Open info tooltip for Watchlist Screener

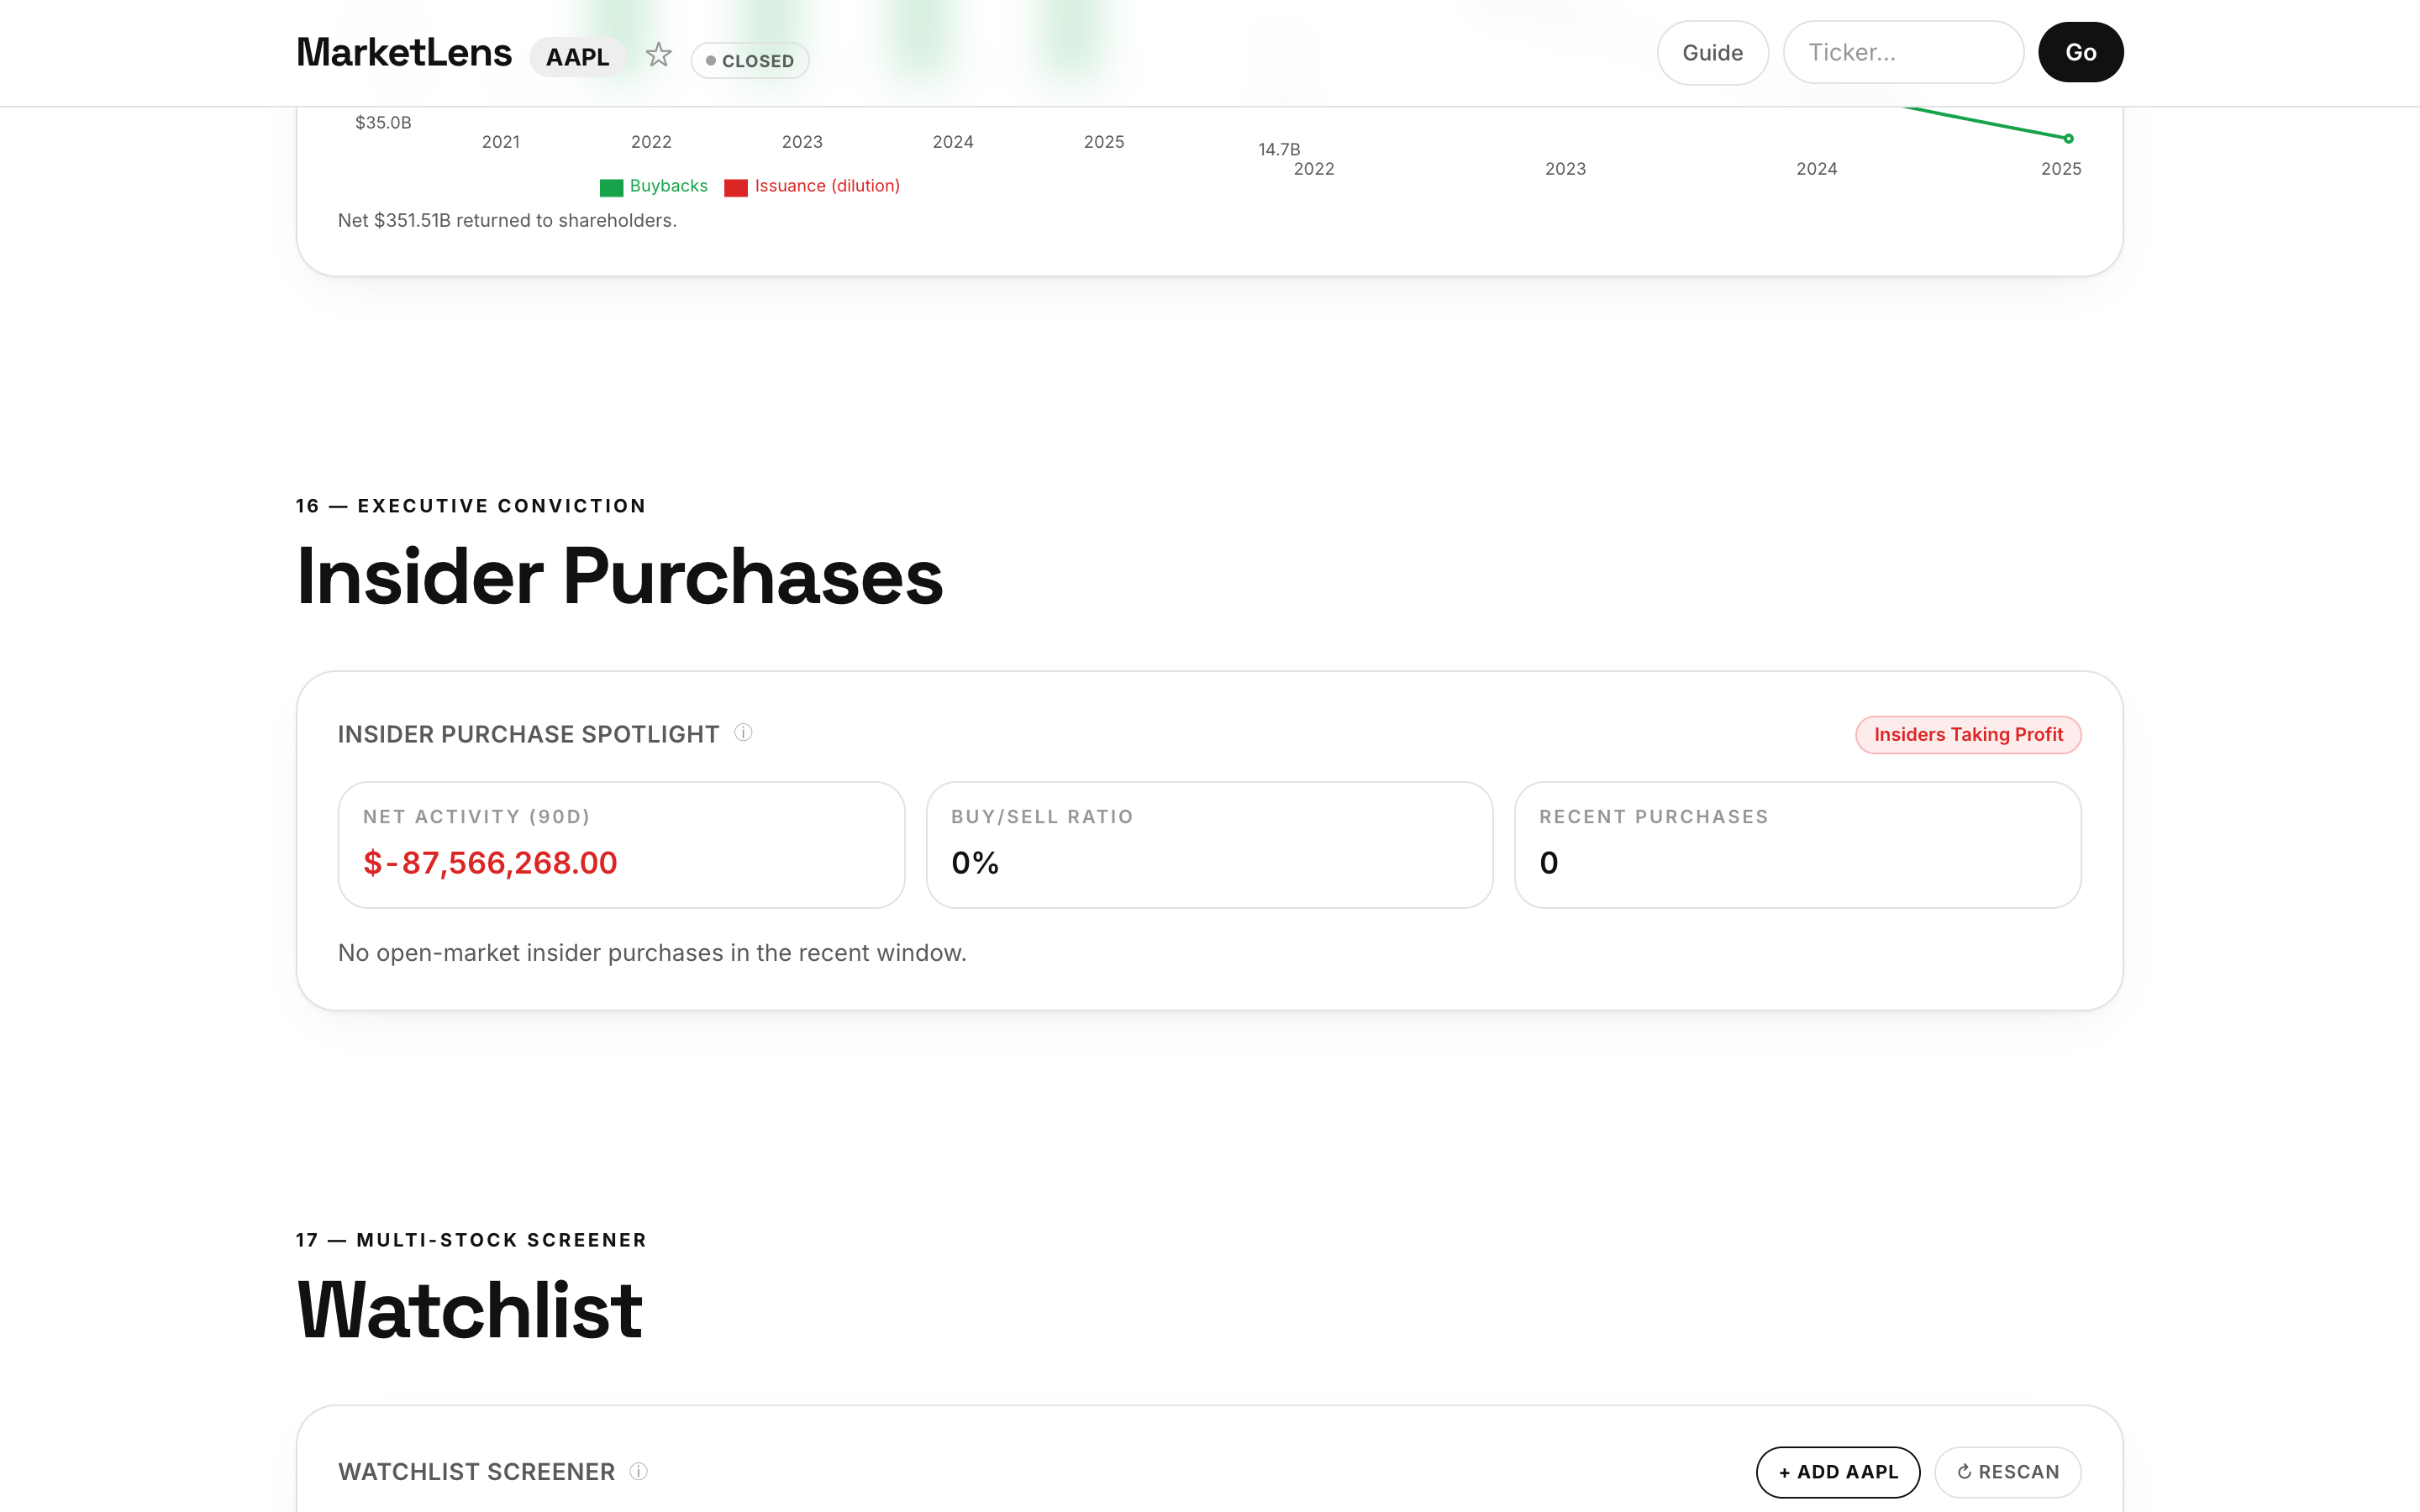[639, 1471]
